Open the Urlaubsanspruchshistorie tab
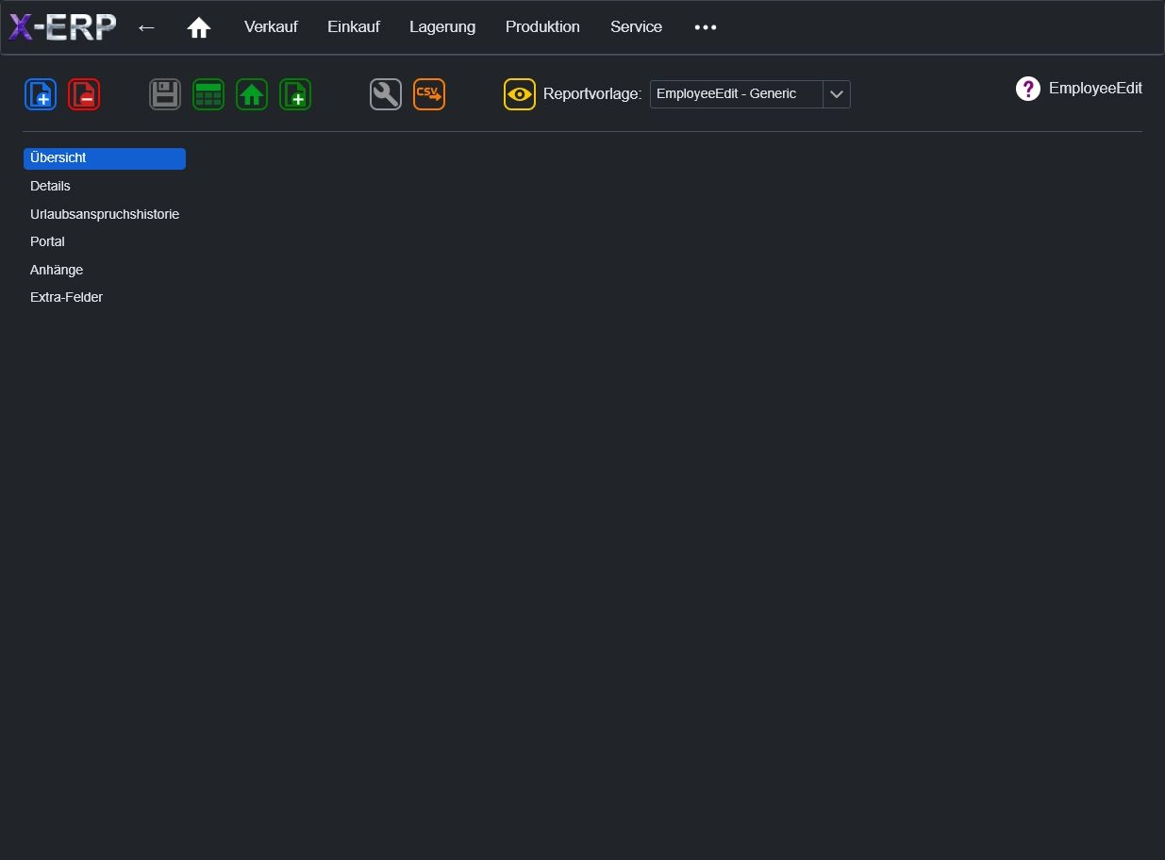 [105, 214]
